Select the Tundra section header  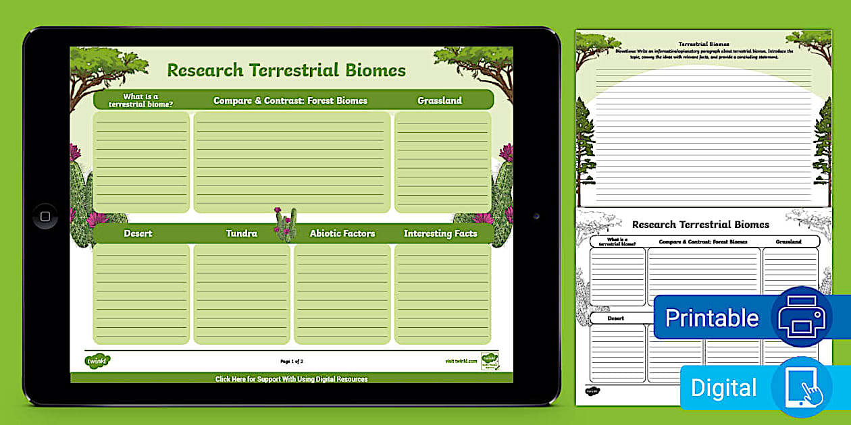240,233
